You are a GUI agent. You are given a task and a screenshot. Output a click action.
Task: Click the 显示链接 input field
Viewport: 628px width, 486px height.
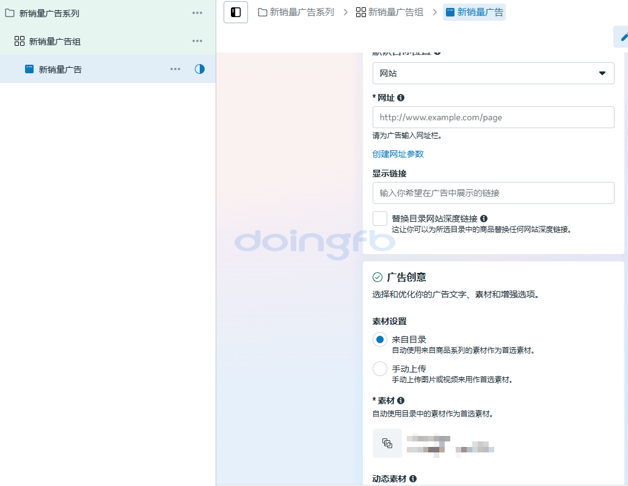click(x=493, y=193)
